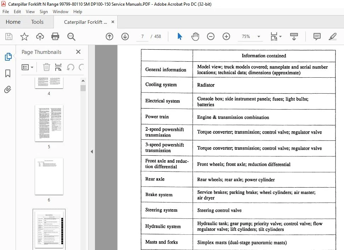Screen dimensions: 344x250
Task: Click the page number input field
Action: pos(143,37)
